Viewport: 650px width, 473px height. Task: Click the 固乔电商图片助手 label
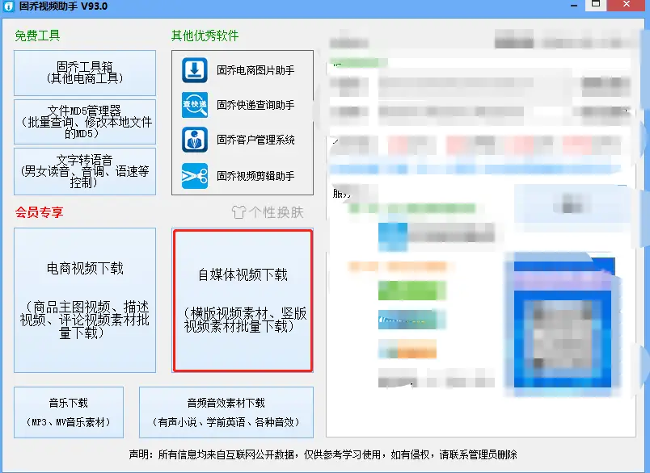point(255,70)
